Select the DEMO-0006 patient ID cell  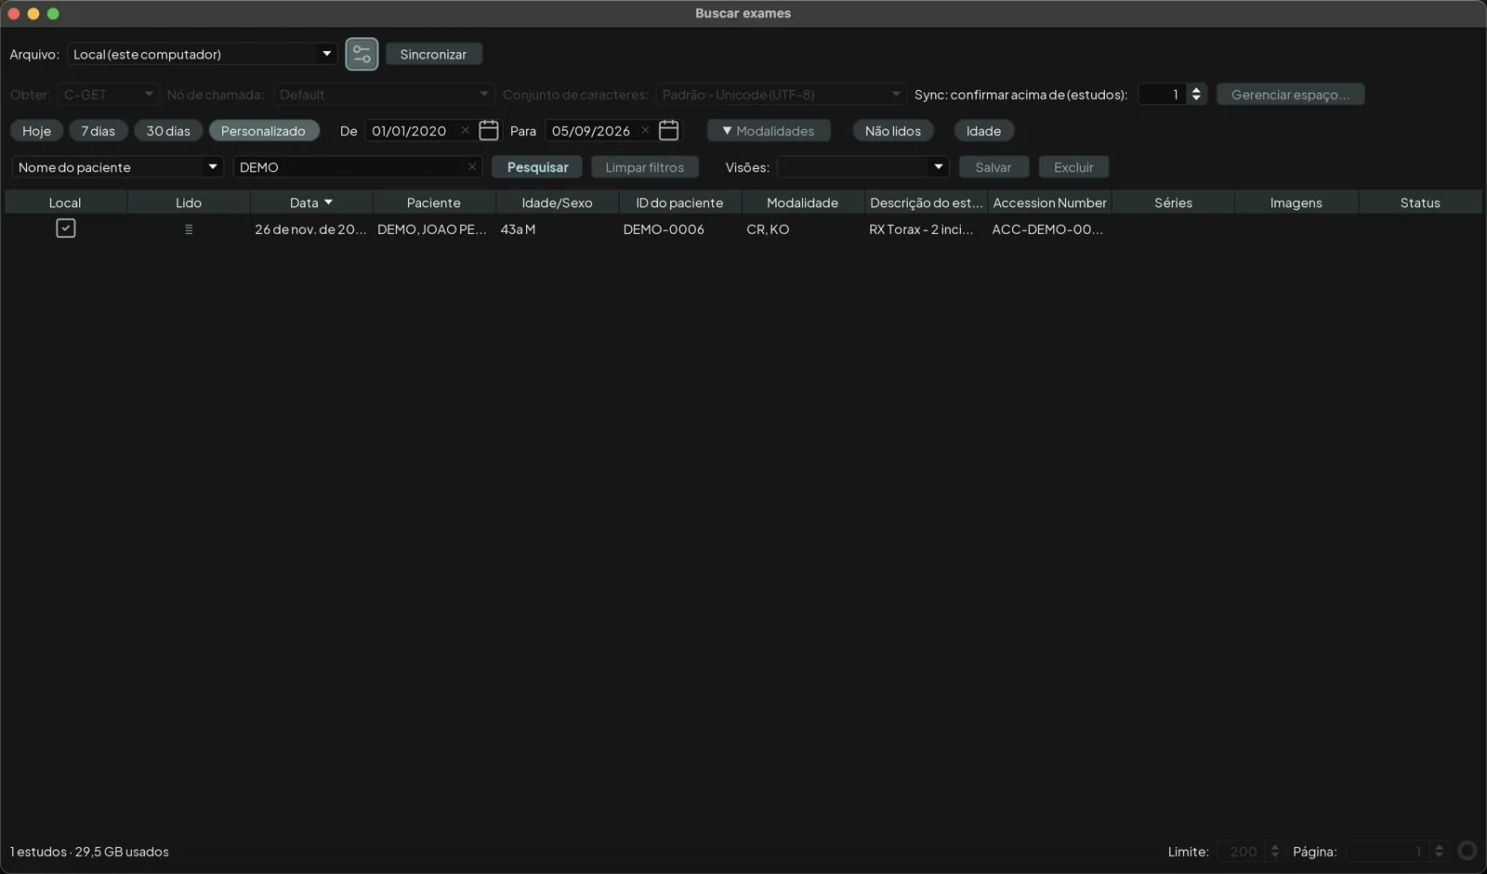(x=680, y=229)
